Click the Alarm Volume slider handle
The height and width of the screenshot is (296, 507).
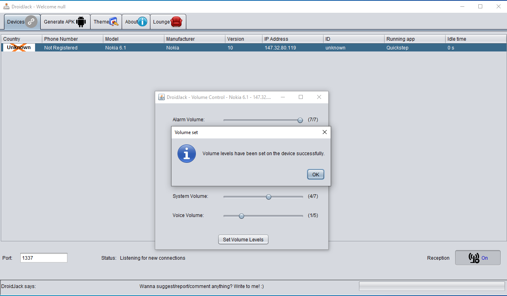300,120
